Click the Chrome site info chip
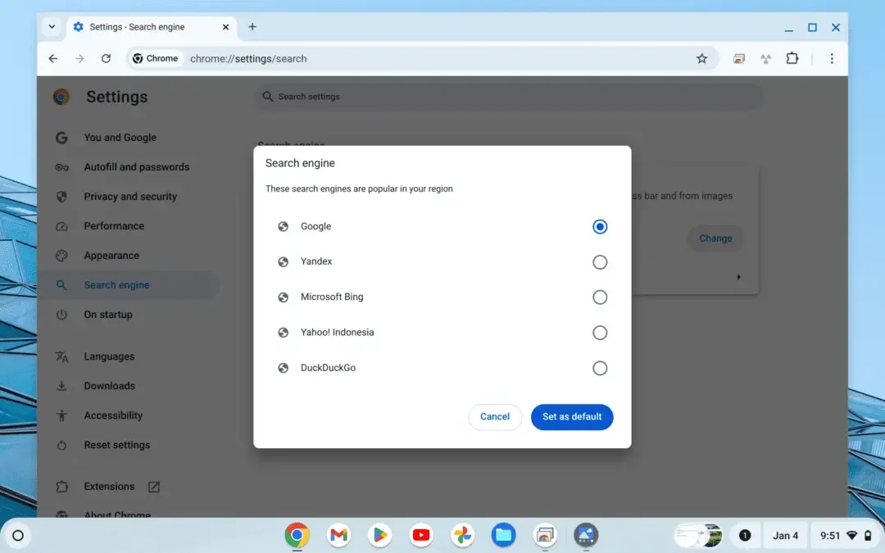 click(155, 59)
